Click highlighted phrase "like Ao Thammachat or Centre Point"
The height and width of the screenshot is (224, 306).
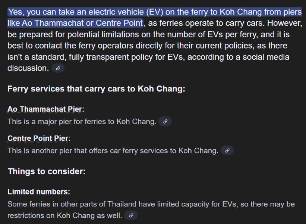click(x=75, y=23)
